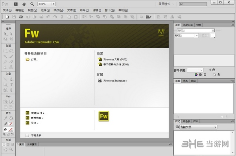Pick the Eraser tool

pos(11,62)
